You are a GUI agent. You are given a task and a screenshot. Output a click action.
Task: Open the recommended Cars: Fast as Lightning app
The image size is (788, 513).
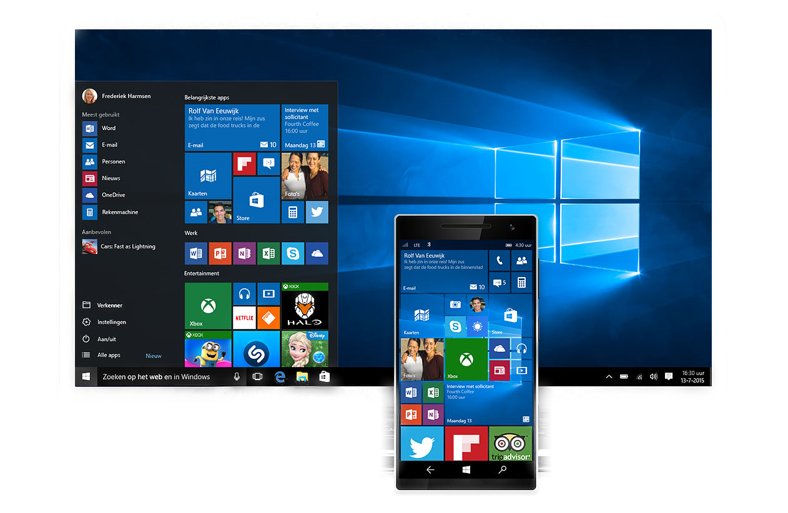point(119,247)
